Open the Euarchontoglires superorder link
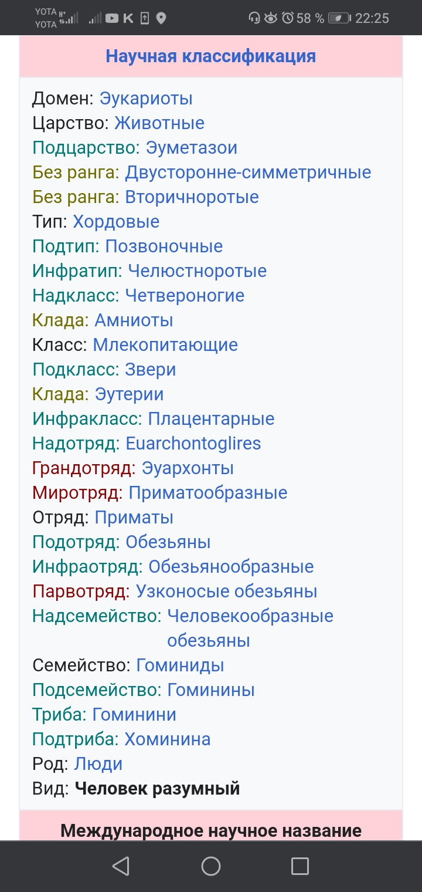The height and width of the screenshot is (892, 422). [193, 444]
